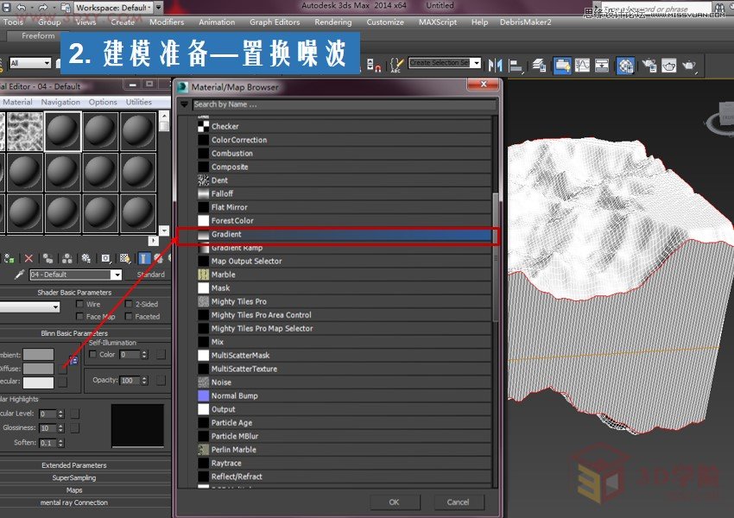
Task: Enable the Faceted checkbox
Action: click(x=129, y=316)
